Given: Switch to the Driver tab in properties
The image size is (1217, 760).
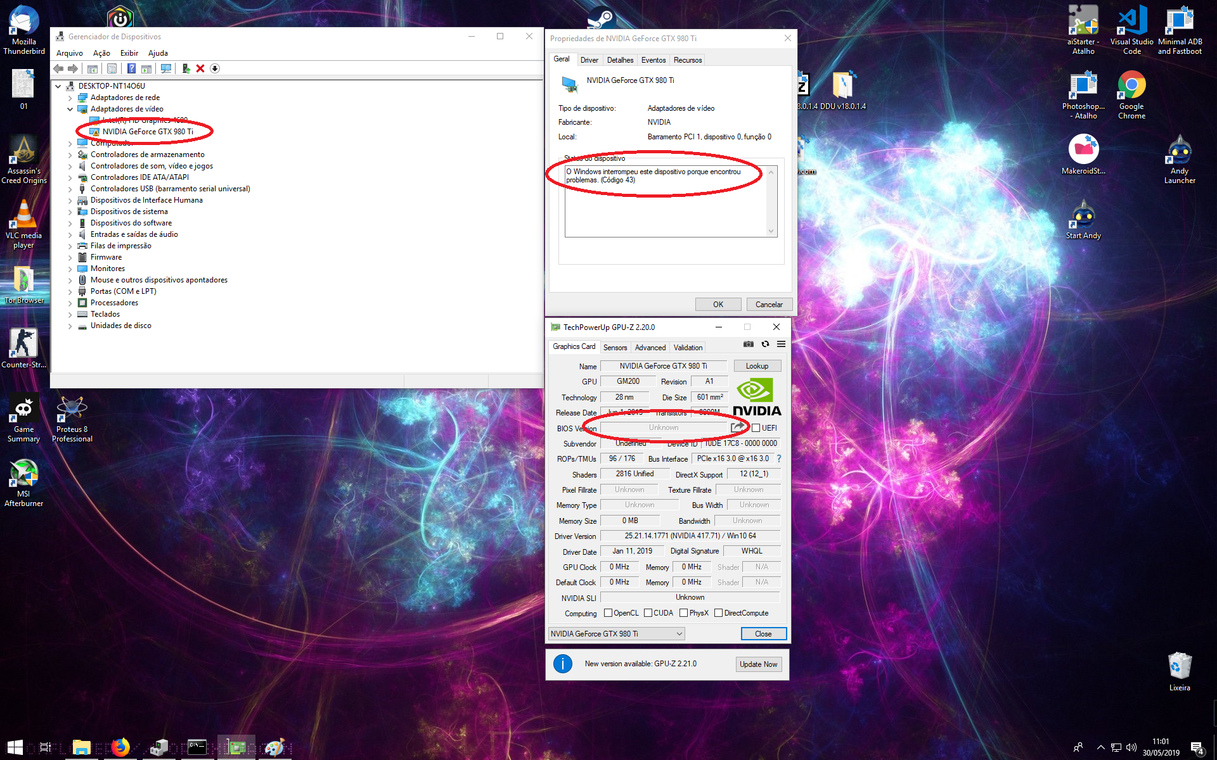Looking at the screenshot, I should pyautogui.click(x=589, y=60).
